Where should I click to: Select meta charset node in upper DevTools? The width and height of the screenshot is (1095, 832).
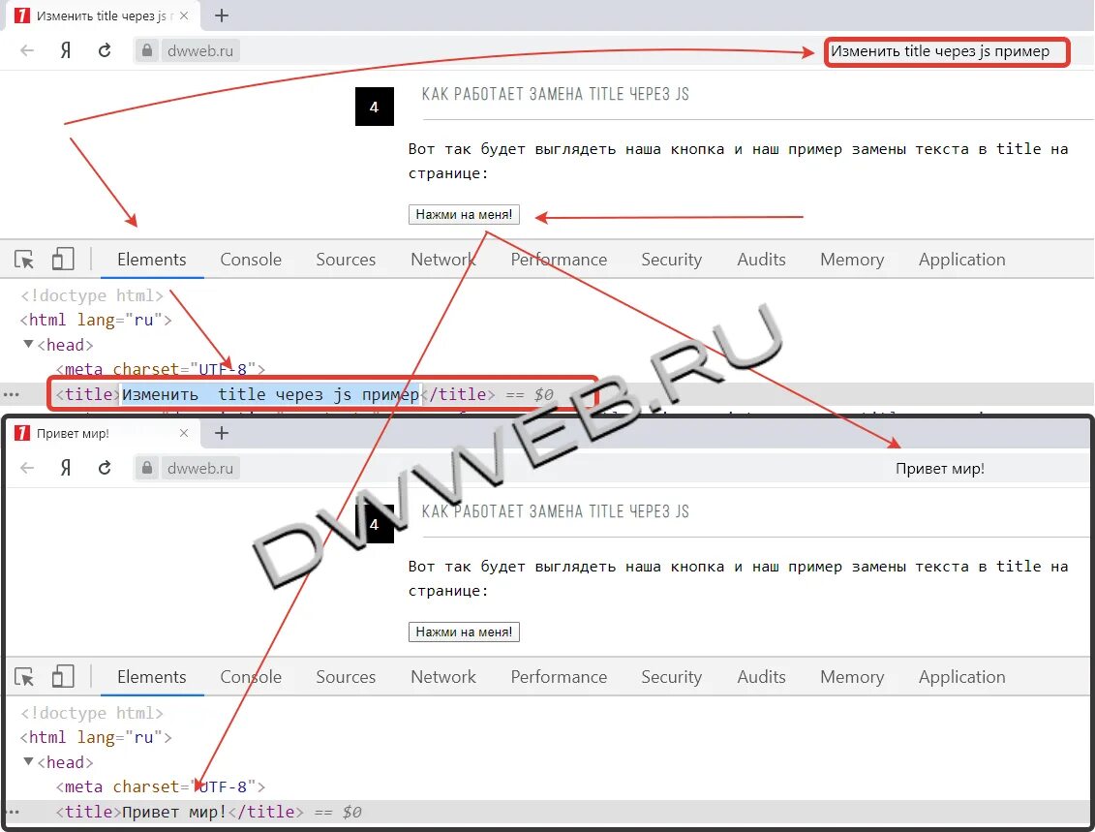pyautogui.click(x=161, y=369)
